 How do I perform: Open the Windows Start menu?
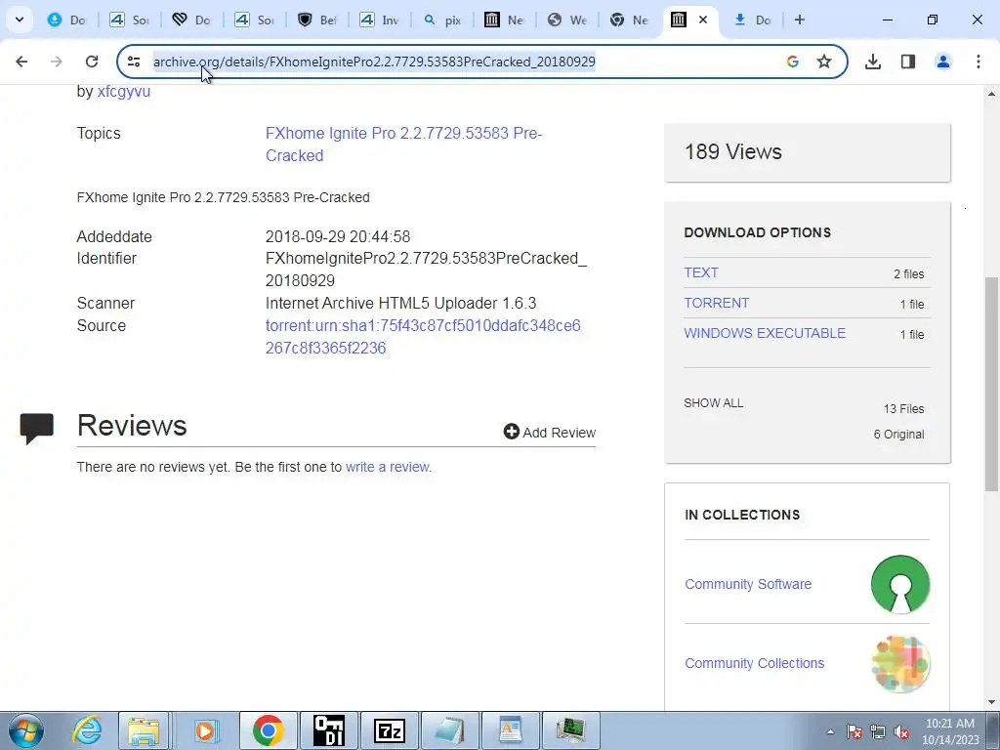26,730
